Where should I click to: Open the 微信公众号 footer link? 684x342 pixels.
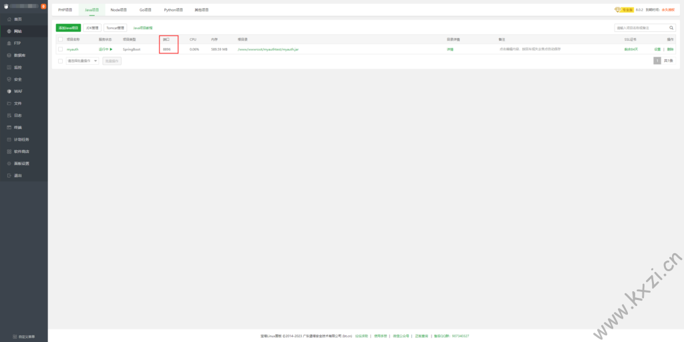point(401,336)
